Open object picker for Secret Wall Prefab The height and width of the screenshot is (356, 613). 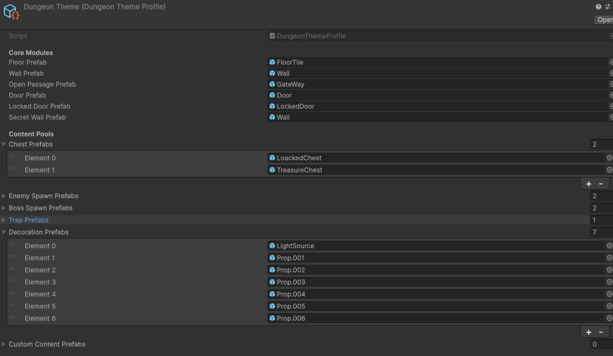(611, 117)
